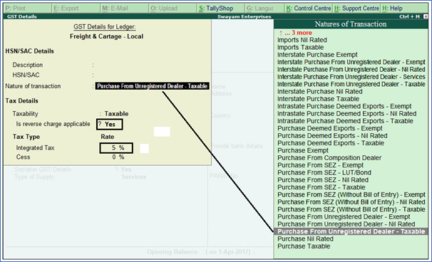Click the empty Description field

click(152, 65)
